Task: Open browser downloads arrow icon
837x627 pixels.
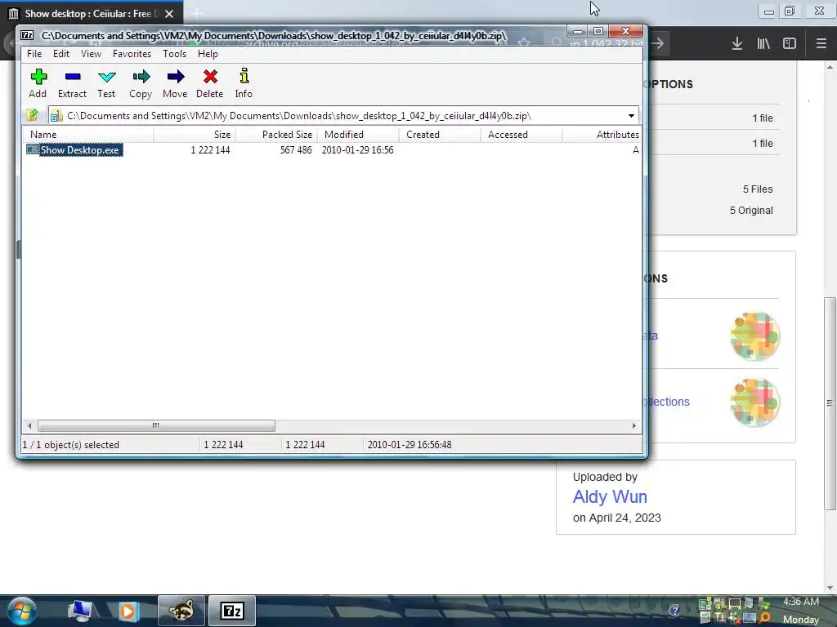Action: [737, 43]
